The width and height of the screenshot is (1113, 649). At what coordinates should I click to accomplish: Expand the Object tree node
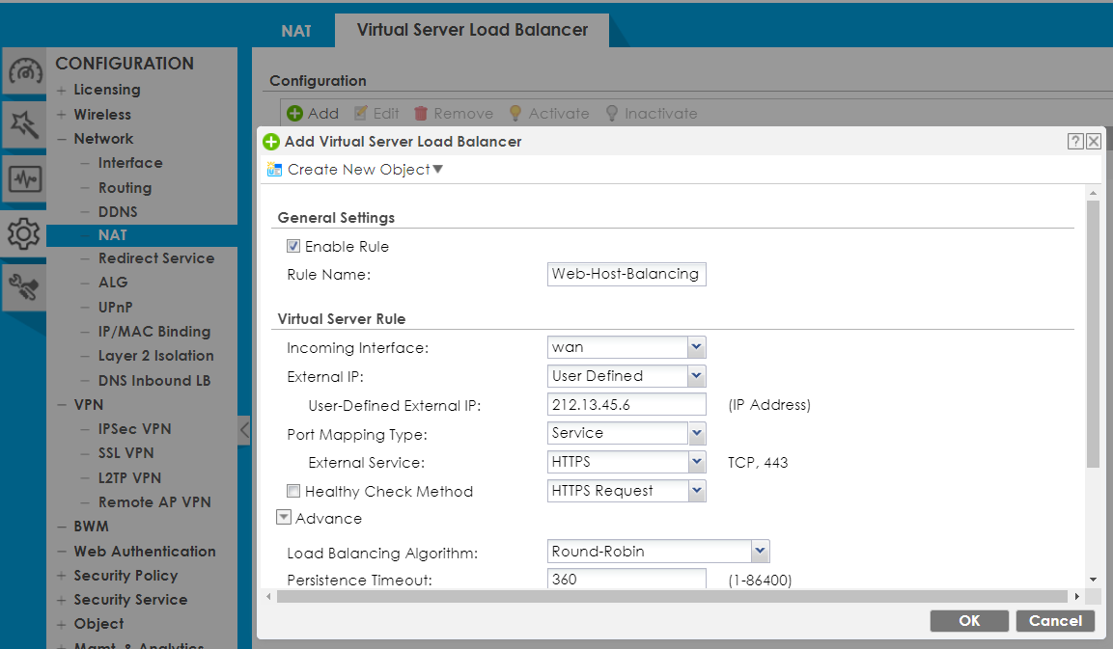pos(61,624)
